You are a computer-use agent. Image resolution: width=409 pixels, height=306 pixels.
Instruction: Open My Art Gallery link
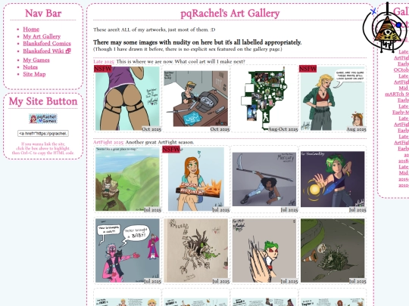42,36
